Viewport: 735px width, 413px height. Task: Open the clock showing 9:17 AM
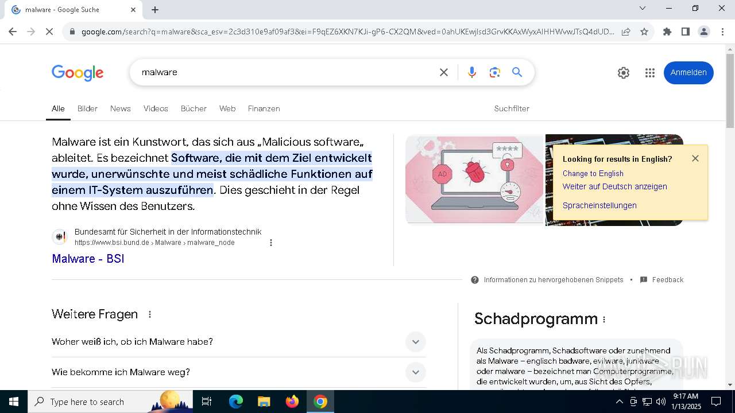(x=687, y=402)
